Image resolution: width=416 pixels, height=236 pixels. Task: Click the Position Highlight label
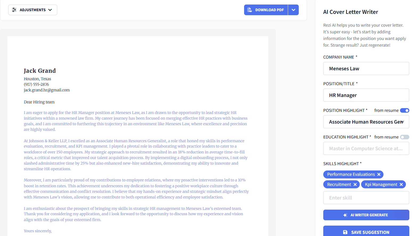344,110
